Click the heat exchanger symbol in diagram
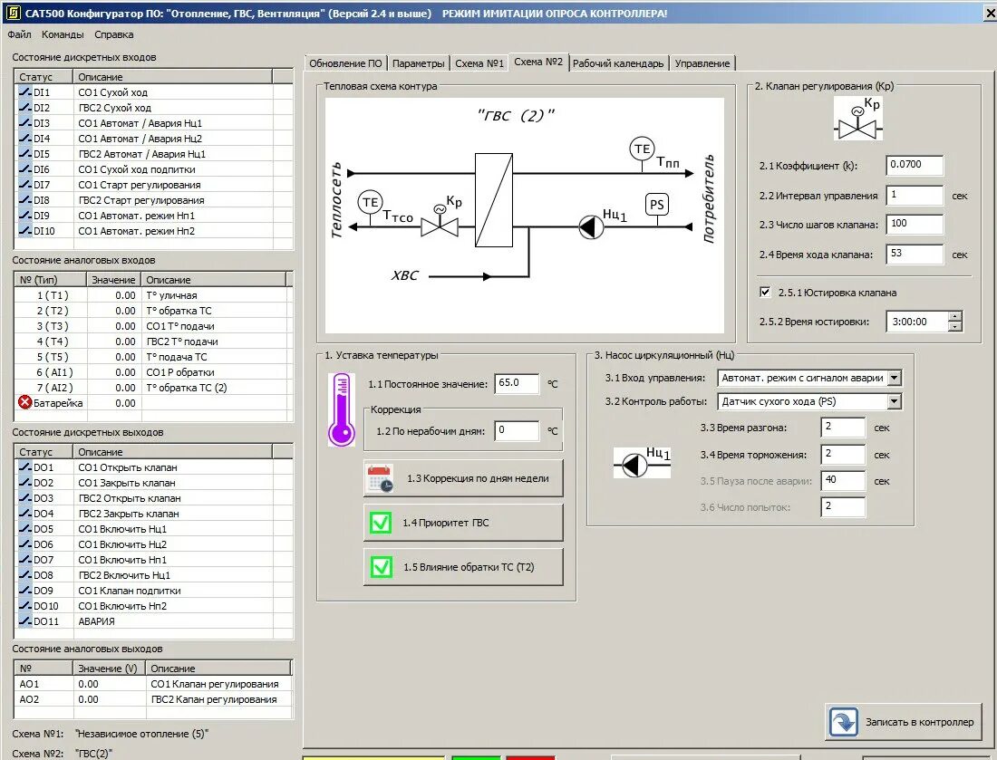Image resolution: width=997 pixels, height=760 pixels. click(x=494, y=199)
